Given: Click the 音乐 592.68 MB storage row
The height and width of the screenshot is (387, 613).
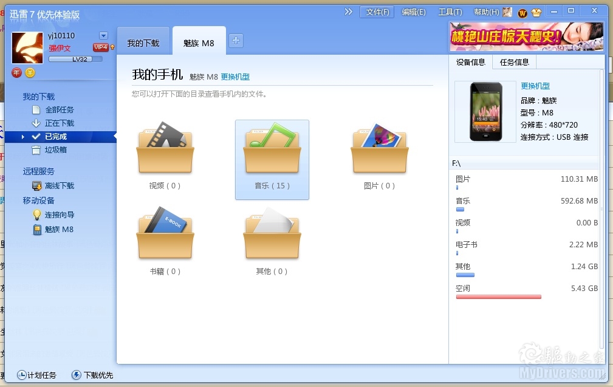Looking at the screenshot, I should [527, 204].
